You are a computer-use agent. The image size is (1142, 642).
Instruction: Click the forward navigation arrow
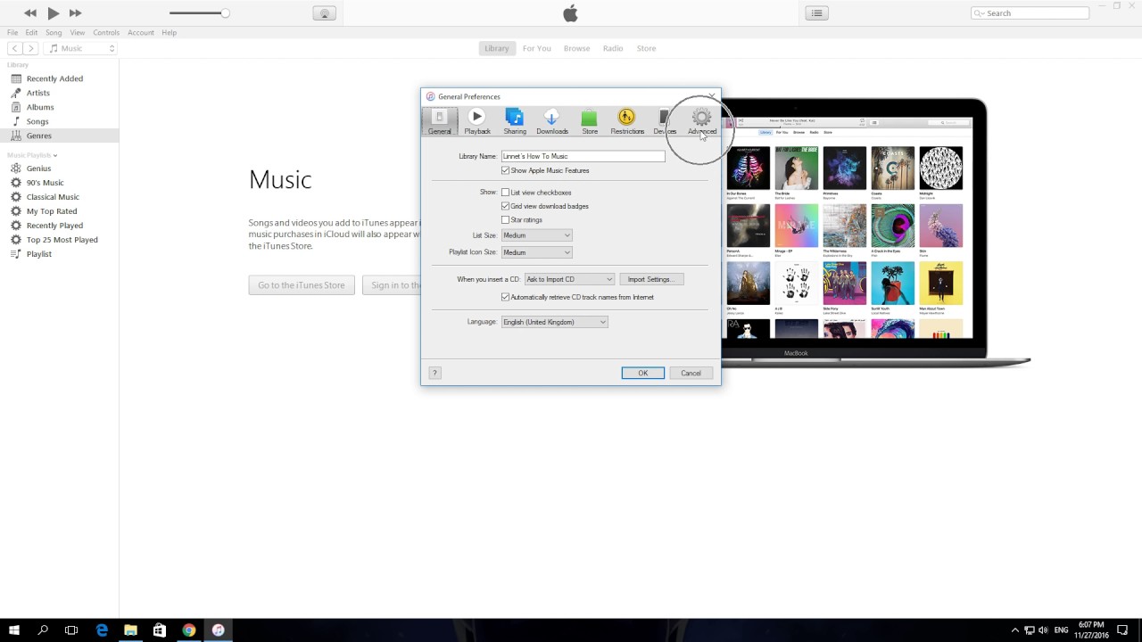coord(31,48)
